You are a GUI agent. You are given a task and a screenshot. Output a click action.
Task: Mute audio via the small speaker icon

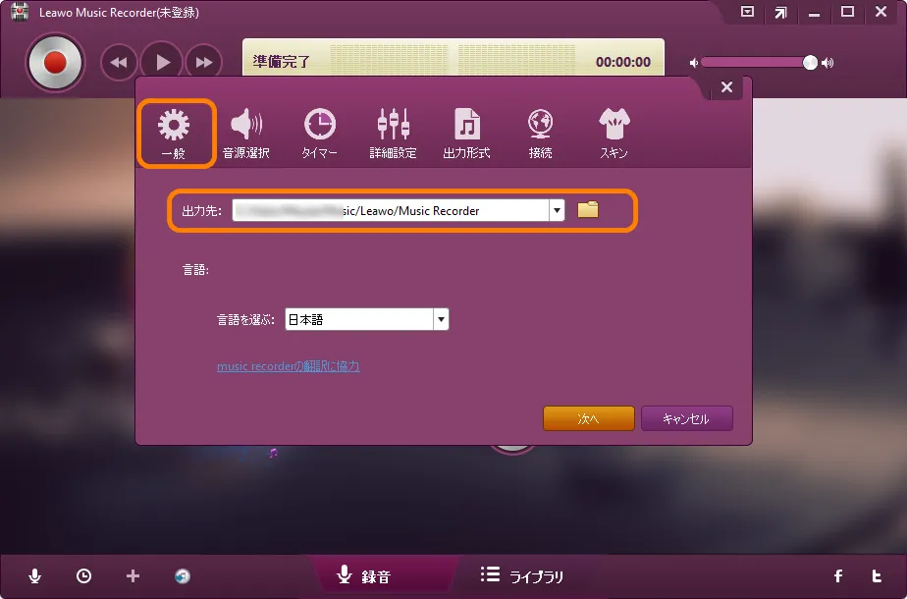pos(694,63)
